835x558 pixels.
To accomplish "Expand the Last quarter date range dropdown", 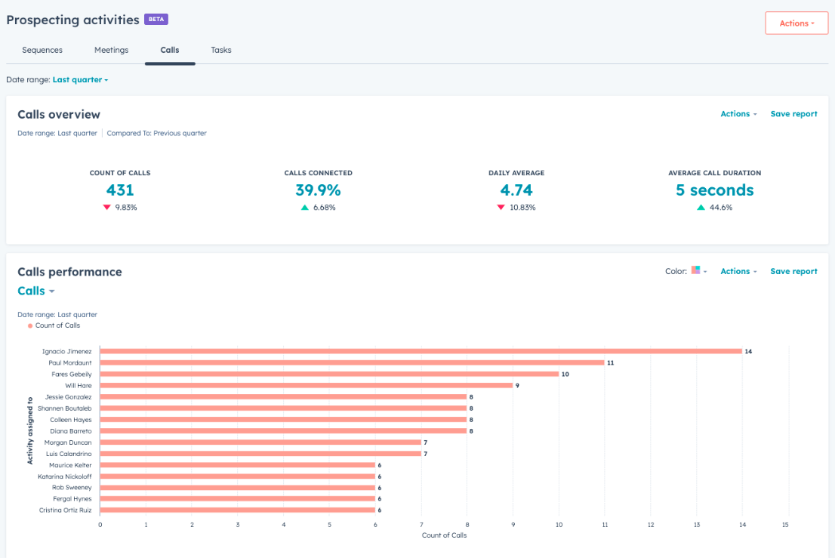I will [81, 80].
